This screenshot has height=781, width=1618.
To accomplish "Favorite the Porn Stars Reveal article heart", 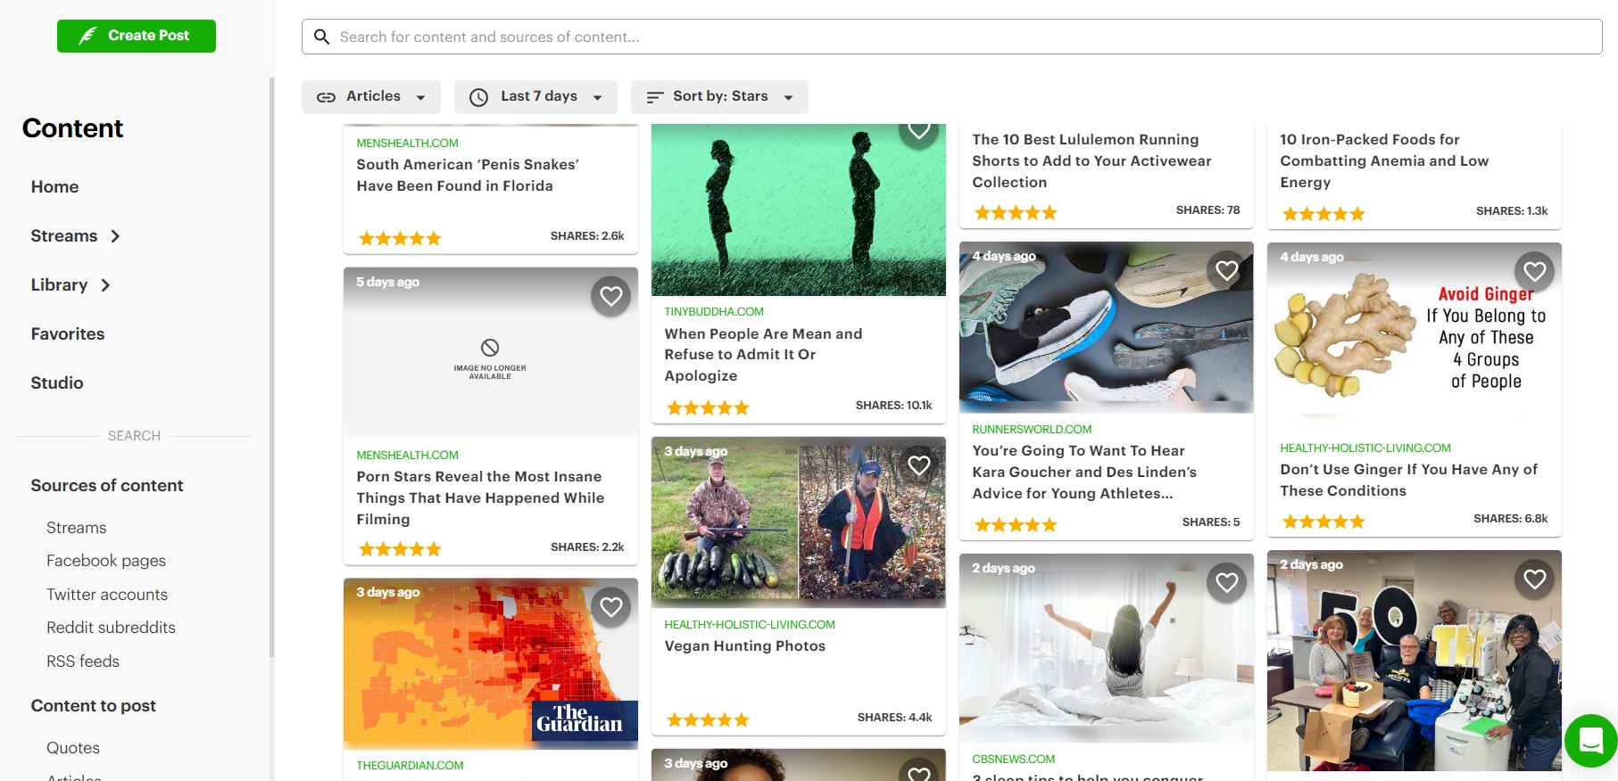I will (611, 296).
